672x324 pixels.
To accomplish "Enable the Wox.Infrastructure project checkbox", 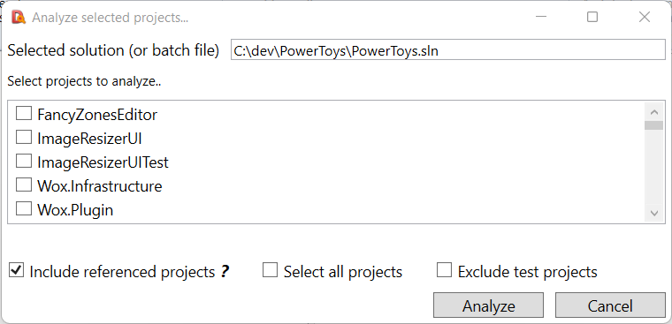I will pyautogui.click(x=24, y=185).
